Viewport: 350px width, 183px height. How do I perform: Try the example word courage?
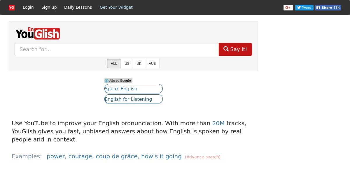[80, 156]
